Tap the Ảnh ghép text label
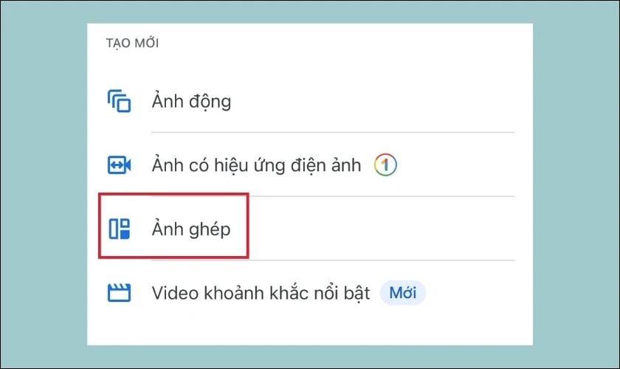 [191, 229]
